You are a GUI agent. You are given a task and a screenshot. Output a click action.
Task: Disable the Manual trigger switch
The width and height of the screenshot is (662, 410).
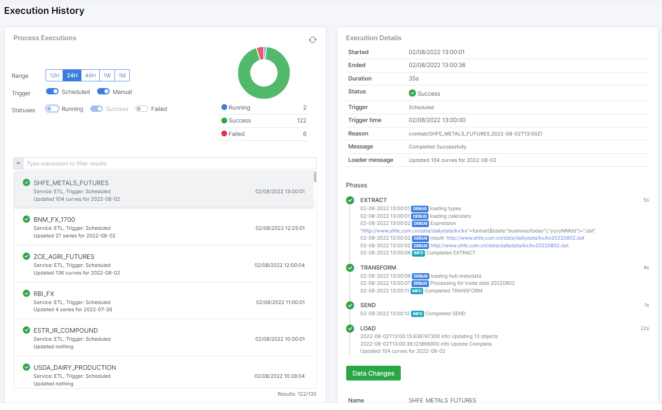[x=103, y=92]
